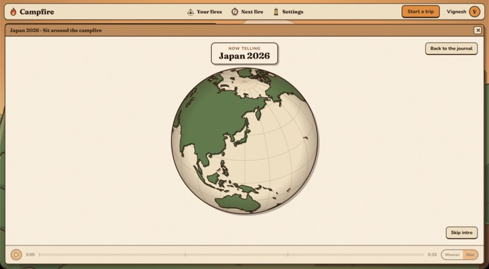
Task: Click the 0:33 total duration label
Action: (x=432, y=254)
